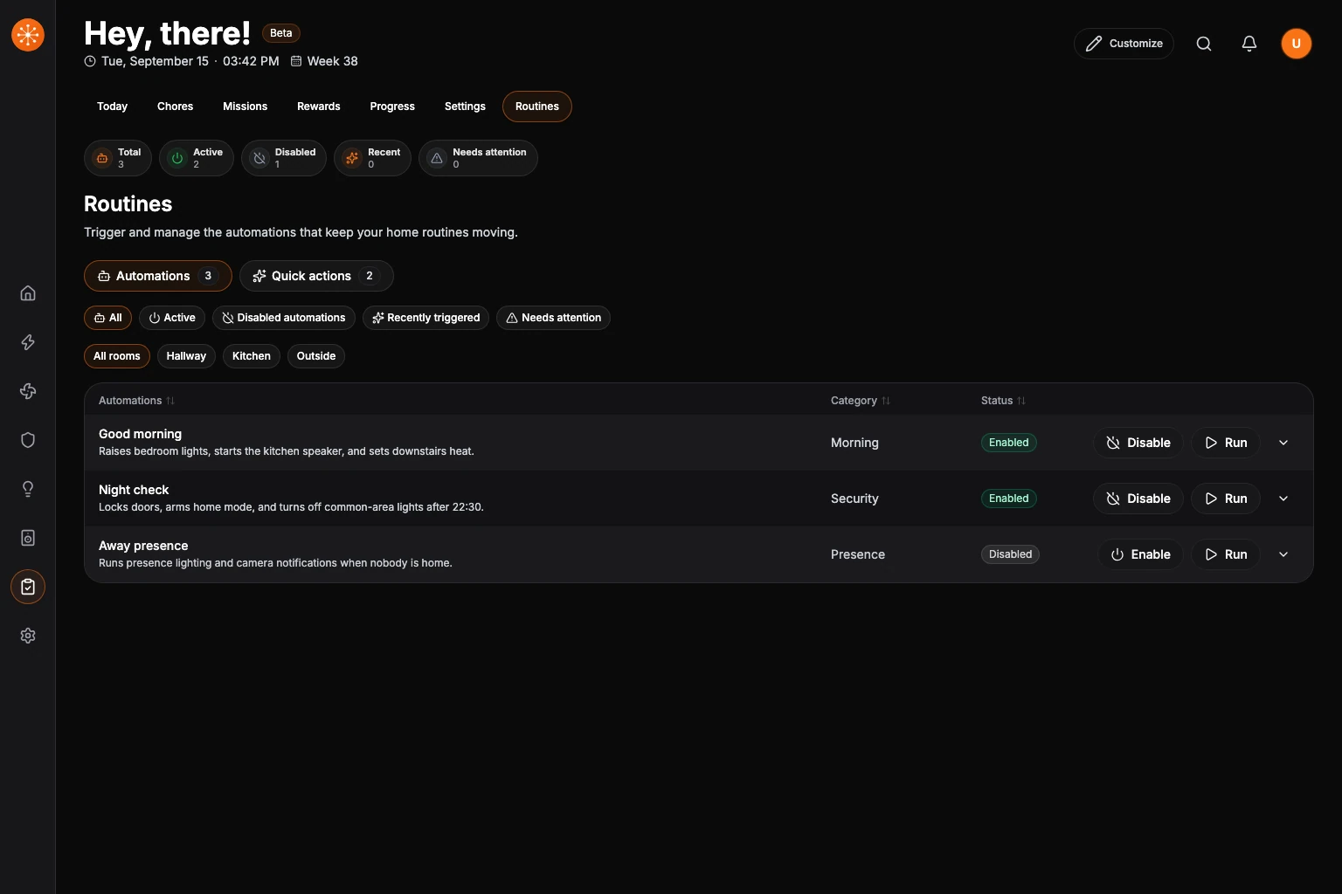The height and width of the screenshot is (894, 1342).
Task: Filter by Disabled automations
Action: 284,318
